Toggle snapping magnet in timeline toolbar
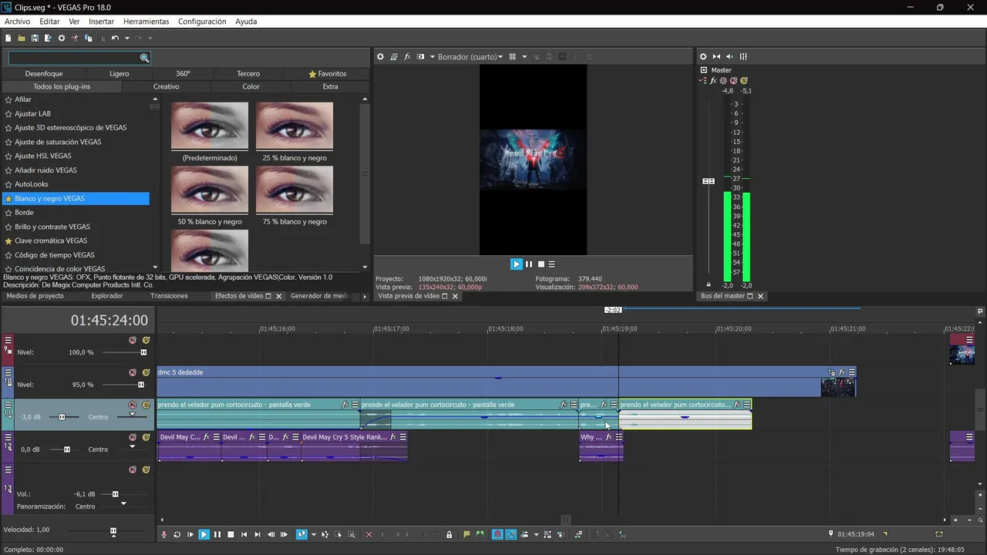This screenshot has height=555, width=987. pos(497,534)
